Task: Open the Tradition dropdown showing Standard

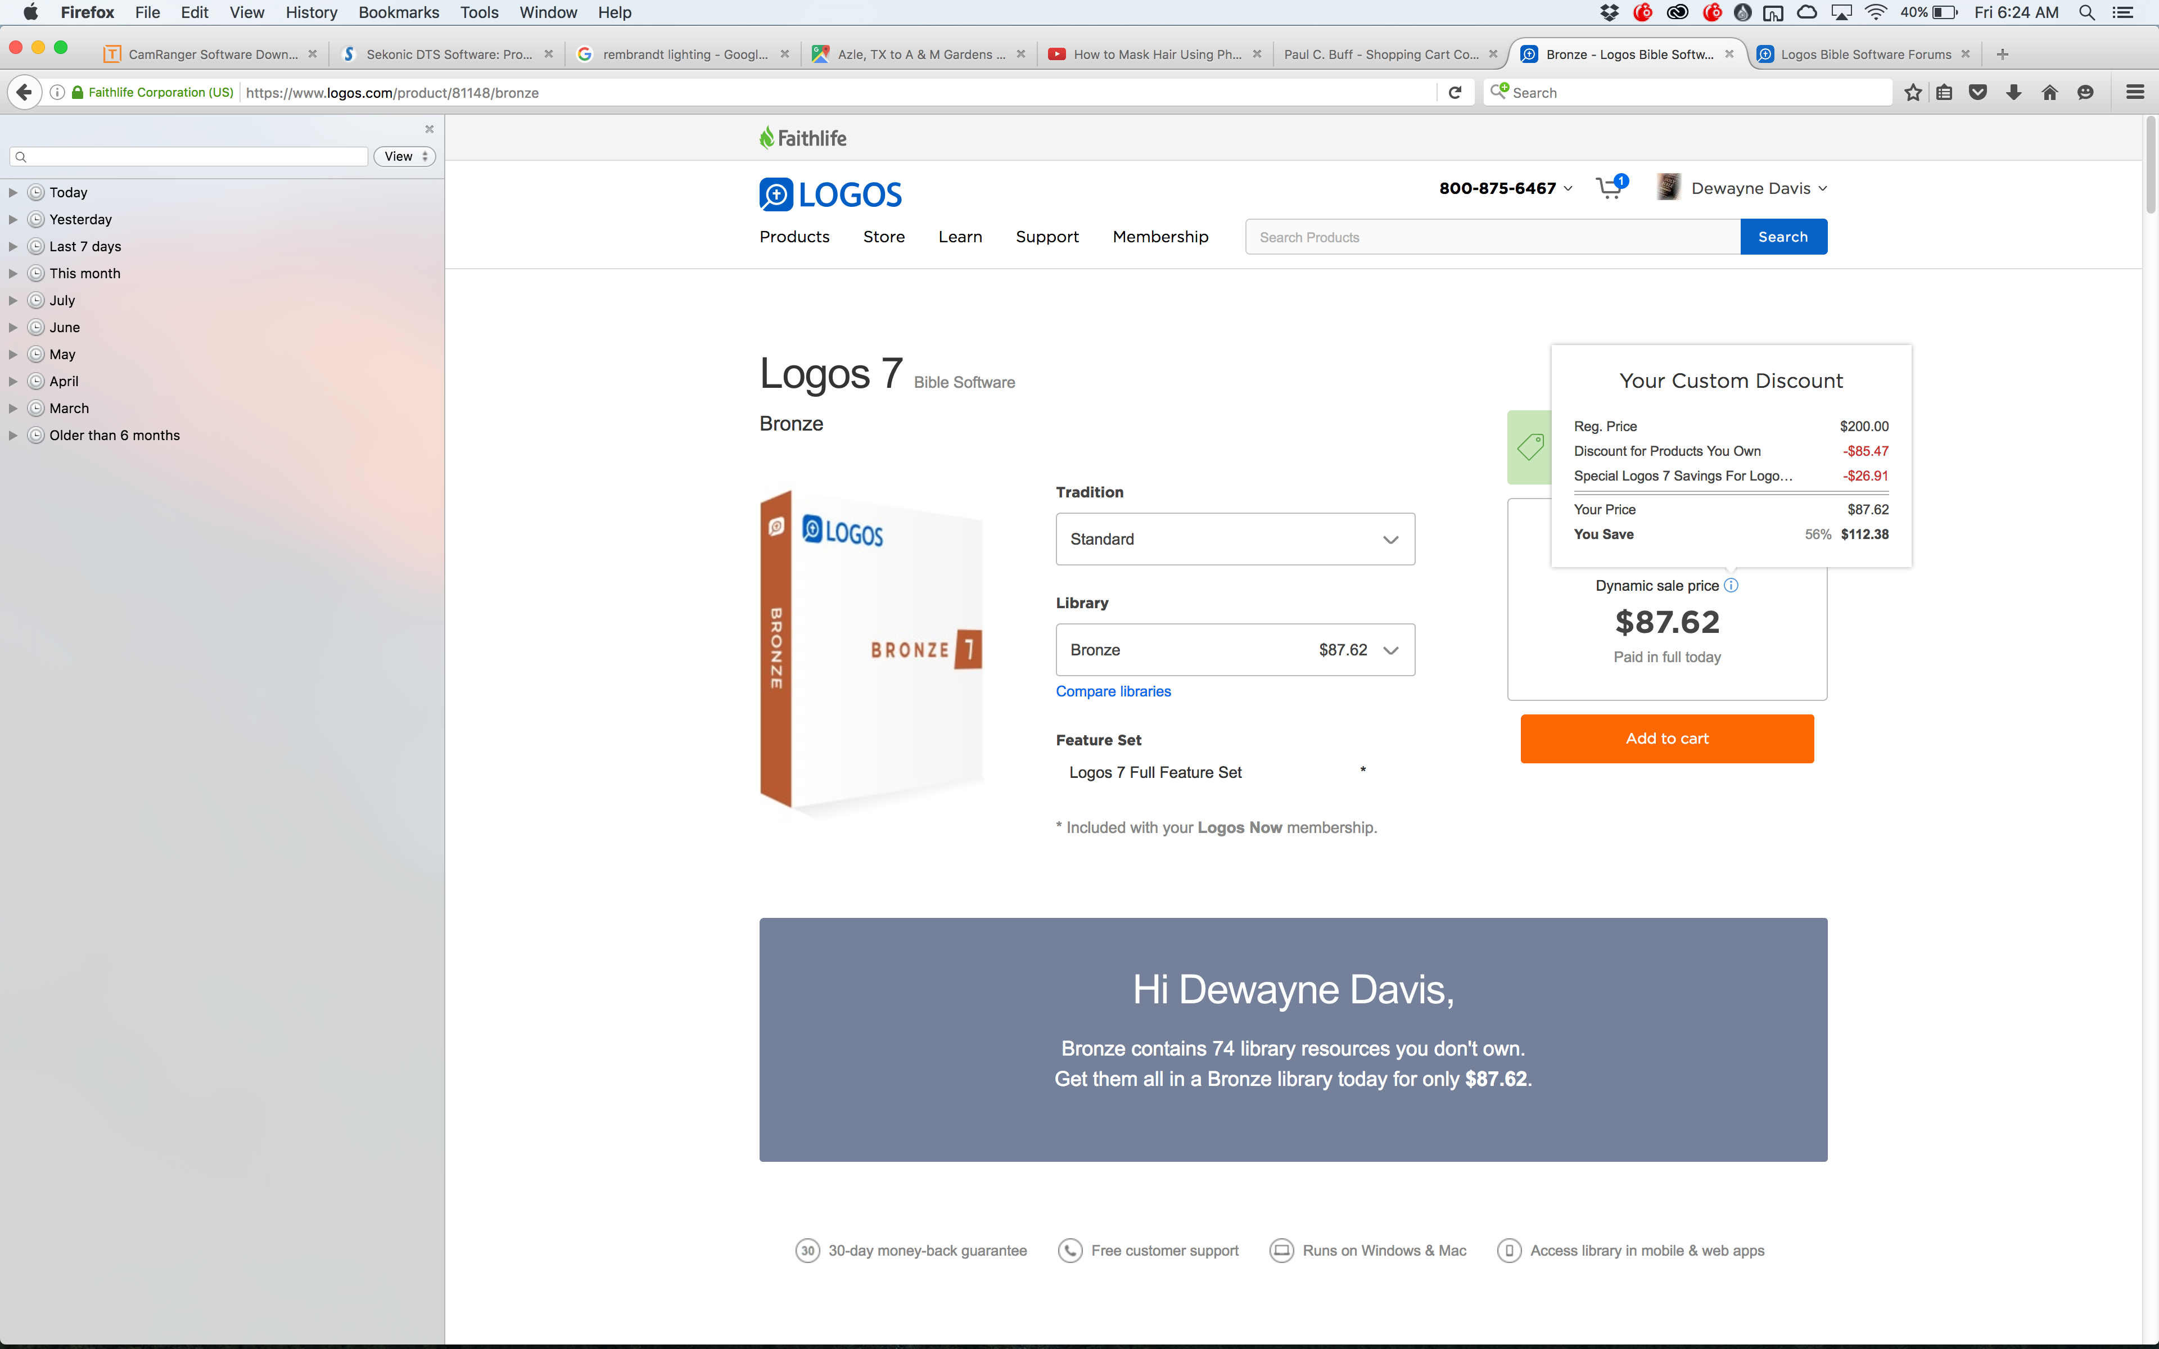Action: point(1235,539)
